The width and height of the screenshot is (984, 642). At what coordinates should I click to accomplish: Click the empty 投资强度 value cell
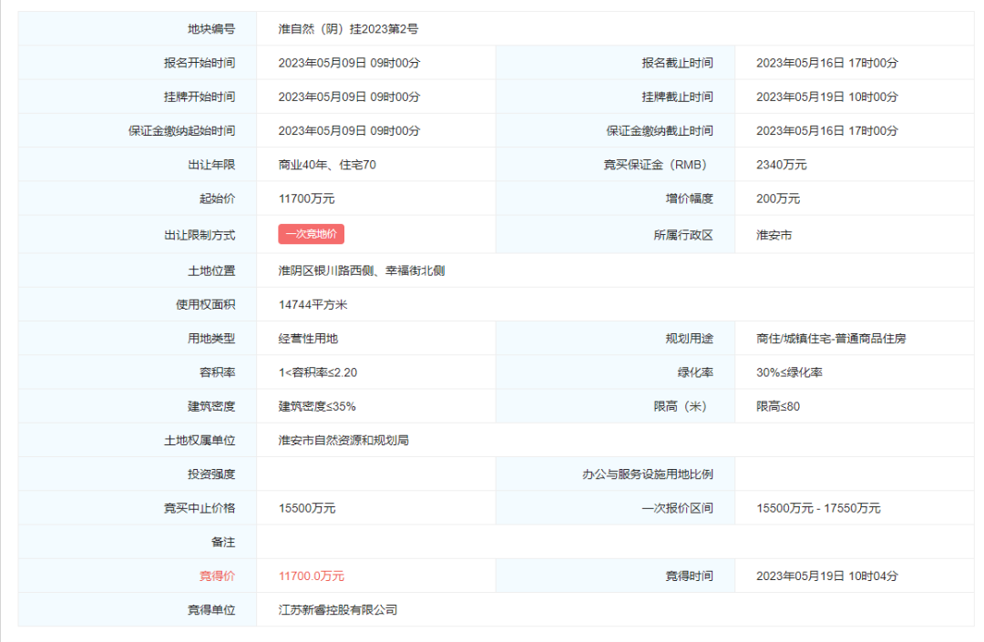tap(375, 474)
